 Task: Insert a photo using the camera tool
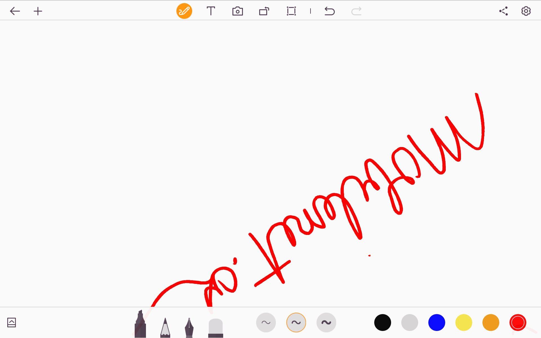(238, 11)
